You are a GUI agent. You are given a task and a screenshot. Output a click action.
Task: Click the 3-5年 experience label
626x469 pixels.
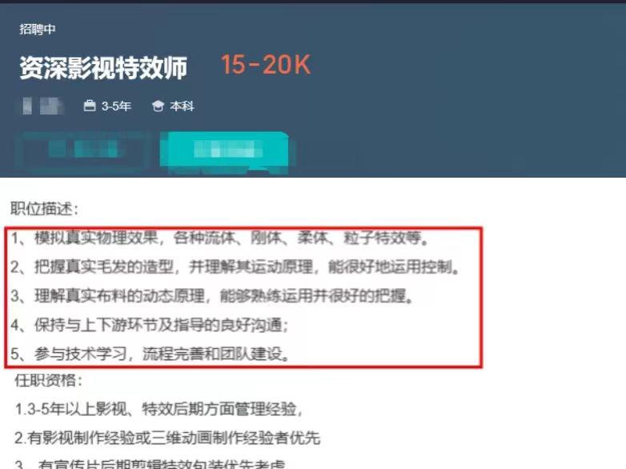click(116, 106)
